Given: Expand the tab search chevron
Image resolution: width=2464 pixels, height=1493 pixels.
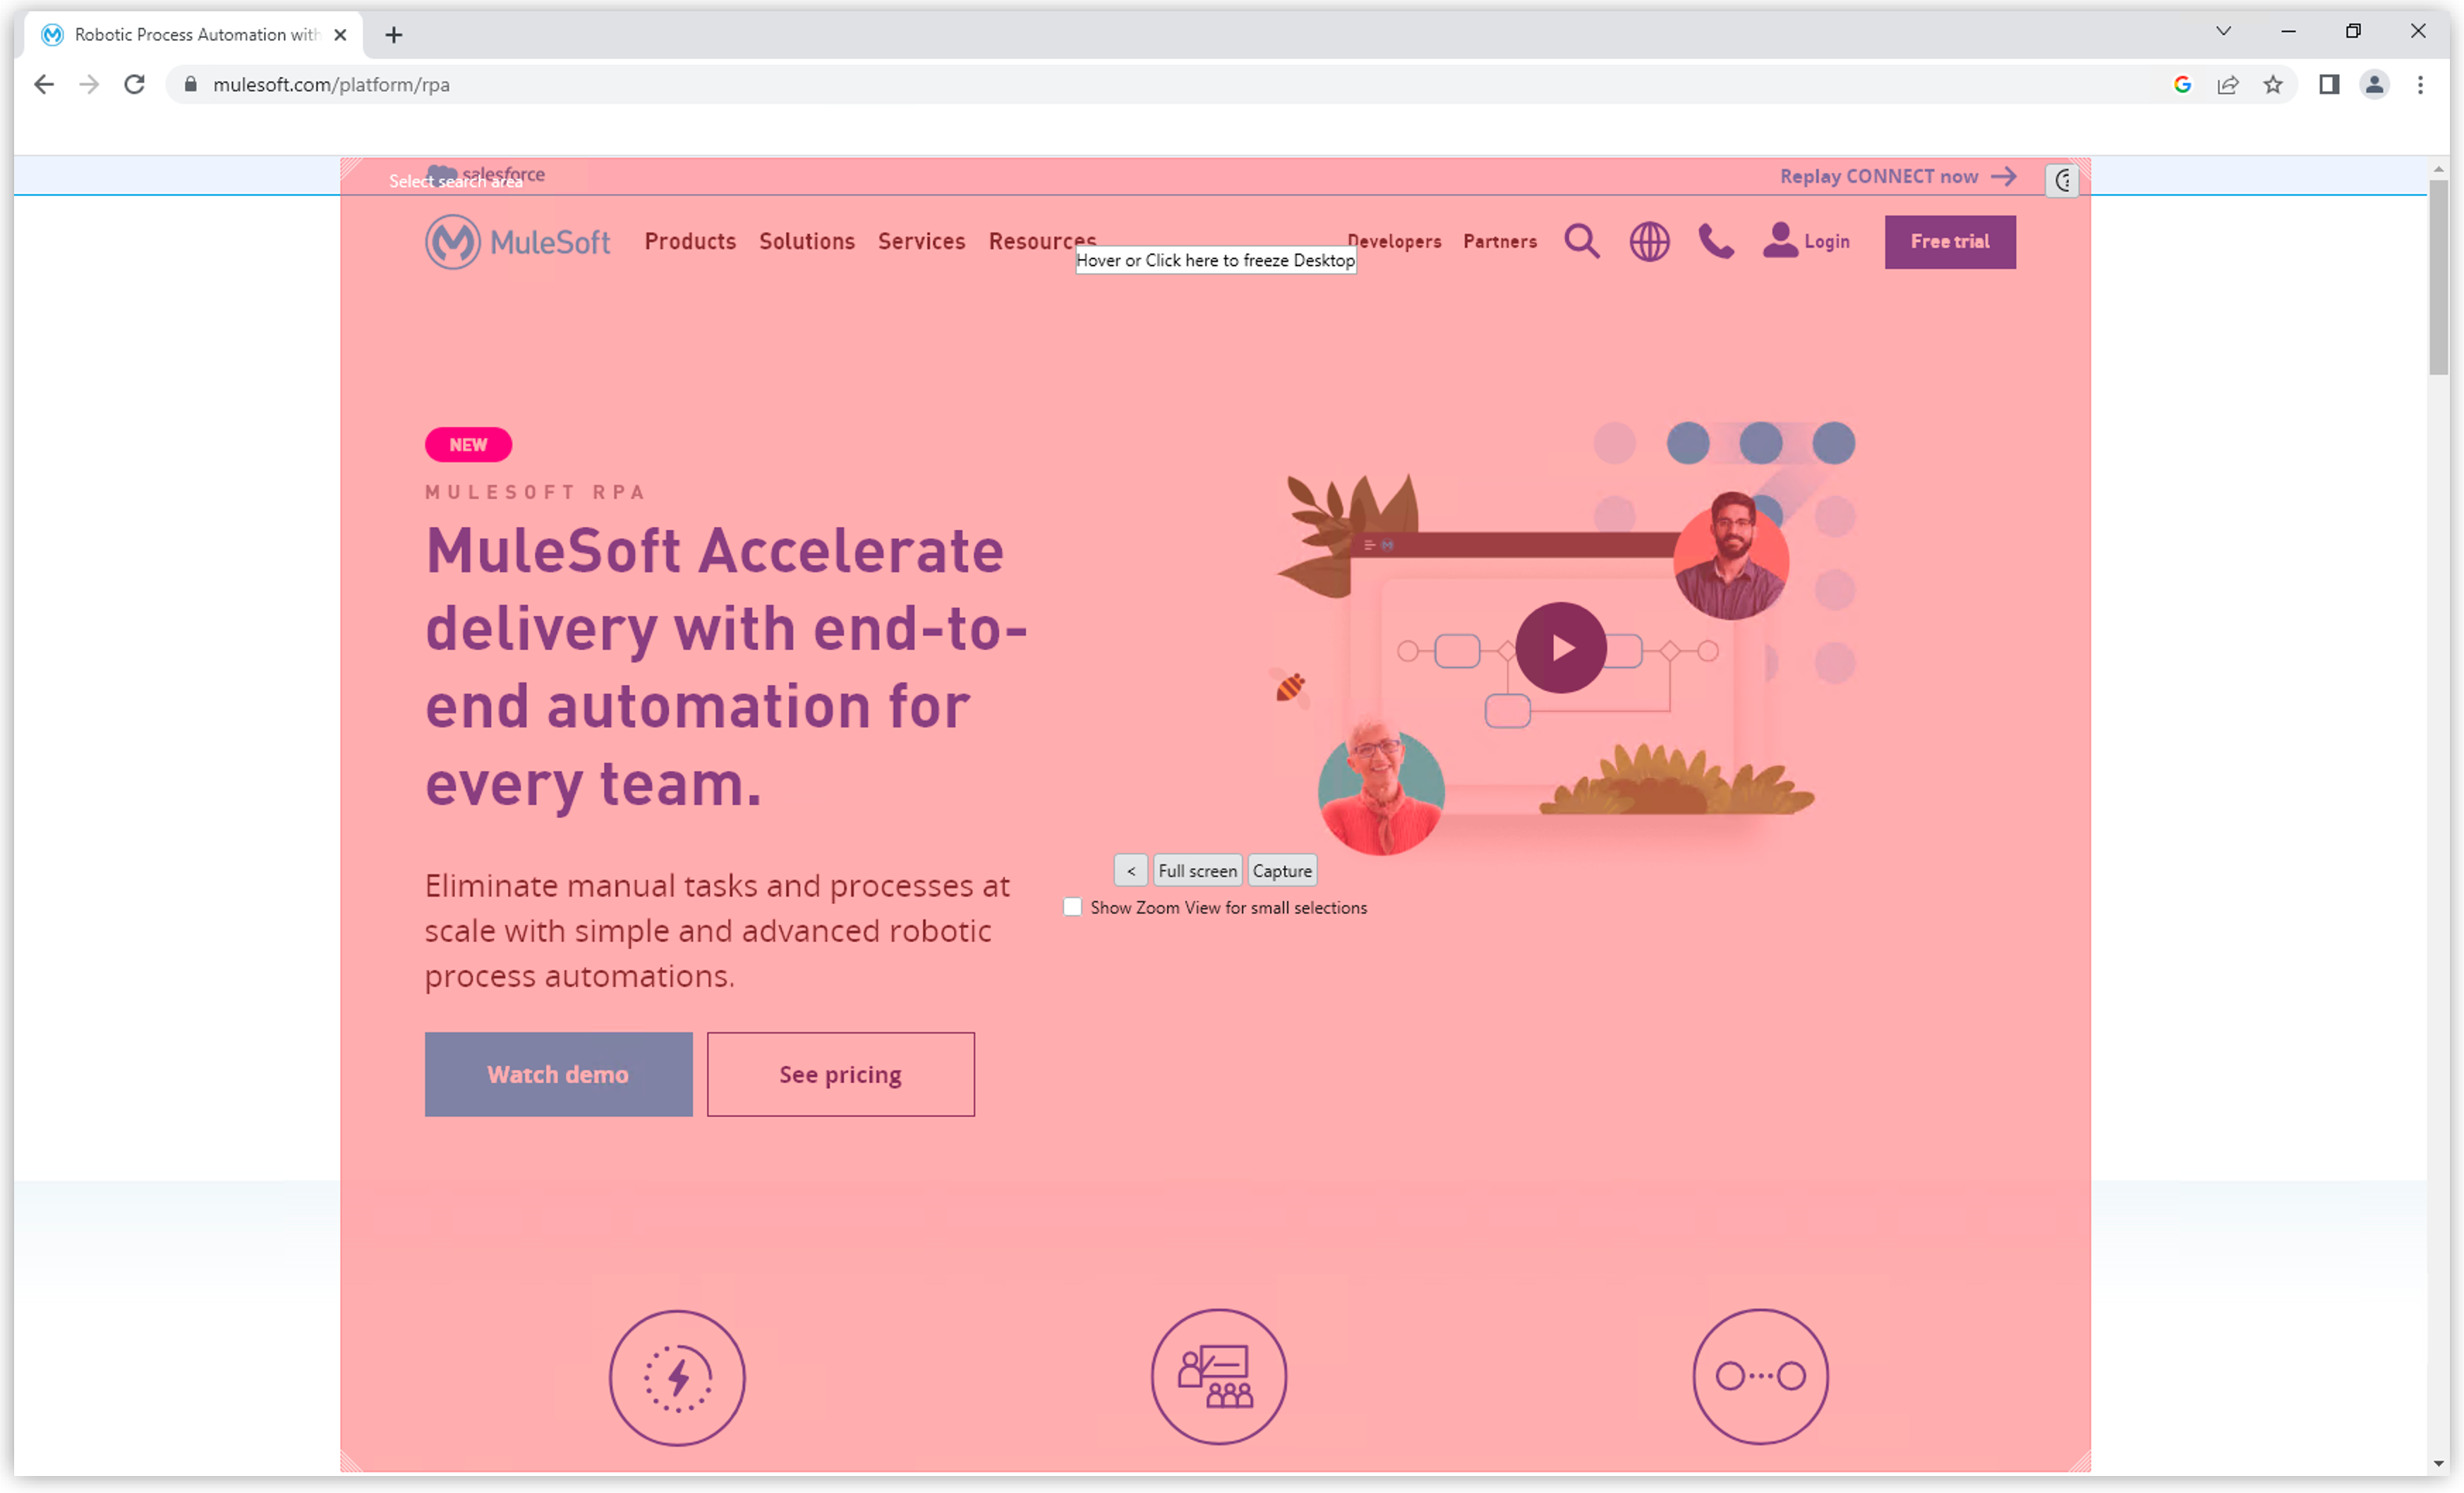Looking at the screenshot, I should (x=2223, y=31).
